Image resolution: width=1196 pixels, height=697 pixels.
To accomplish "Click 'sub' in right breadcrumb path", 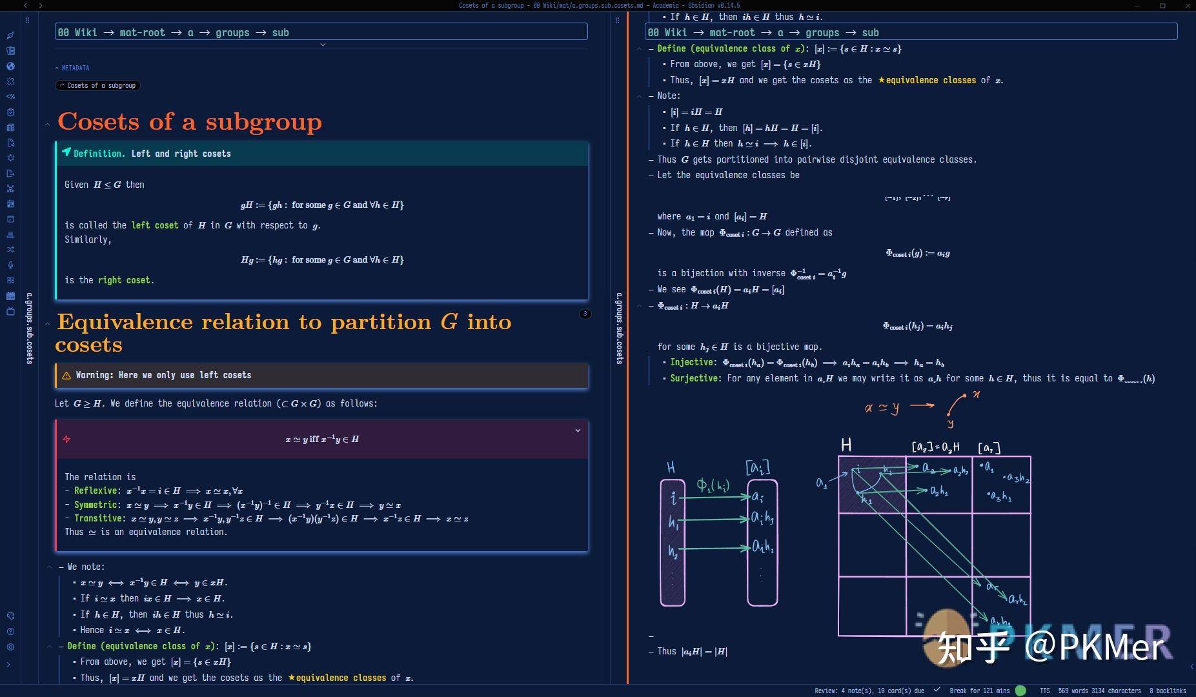I will pos(871,32).
